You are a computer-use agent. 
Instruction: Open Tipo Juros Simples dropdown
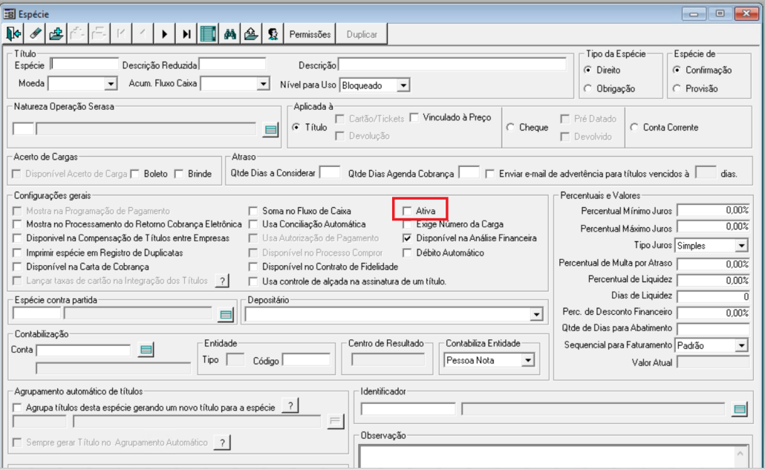[741, 246]
